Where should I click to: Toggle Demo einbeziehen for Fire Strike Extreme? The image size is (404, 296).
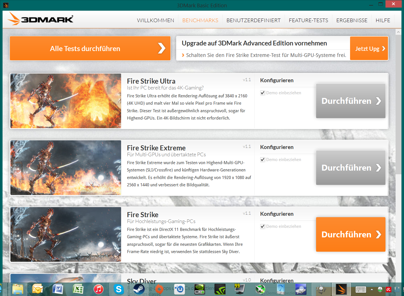click(x=262, y=160)
